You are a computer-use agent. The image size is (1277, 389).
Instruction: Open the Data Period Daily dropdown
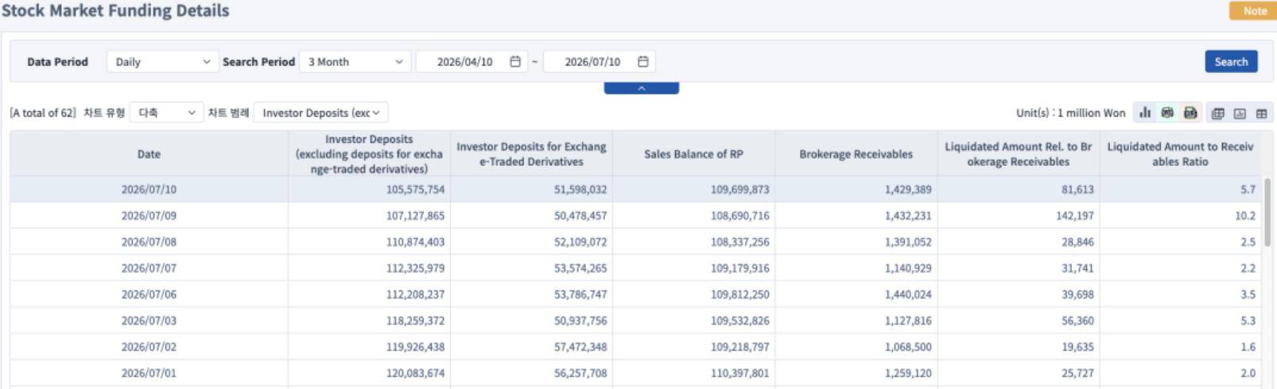click(x=162, y=61)
